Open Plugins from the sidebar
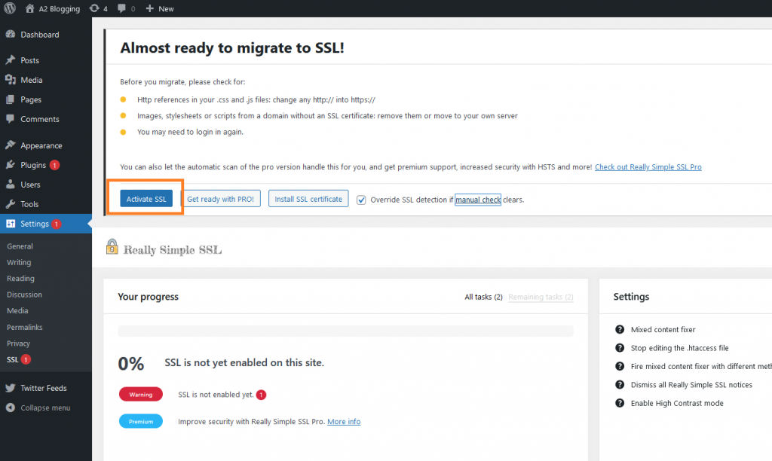This screenshot has height=461, width=772. tap(33, 165)
